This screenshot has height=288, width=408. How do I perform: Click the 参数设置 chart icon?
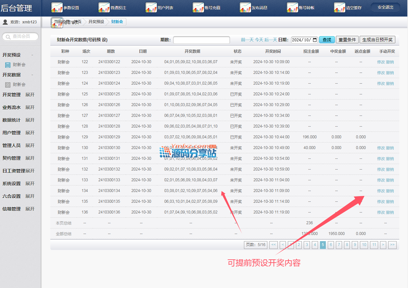(57, 7)
